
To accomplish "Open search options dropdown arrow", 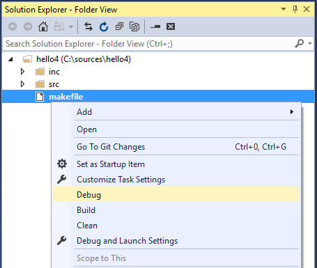I will [x=310, y=43].
